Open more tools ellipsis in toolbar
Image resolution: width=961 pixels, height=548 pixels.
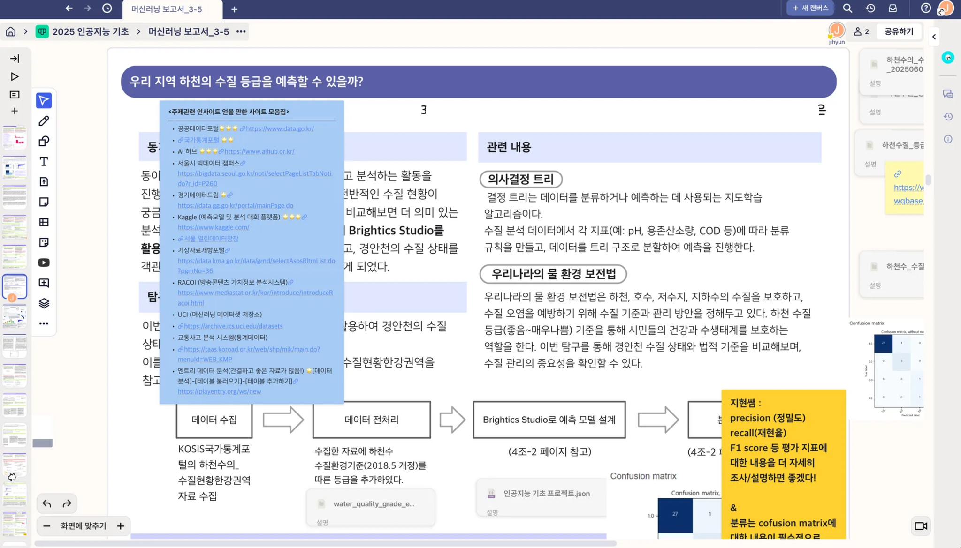coord(44,323)
